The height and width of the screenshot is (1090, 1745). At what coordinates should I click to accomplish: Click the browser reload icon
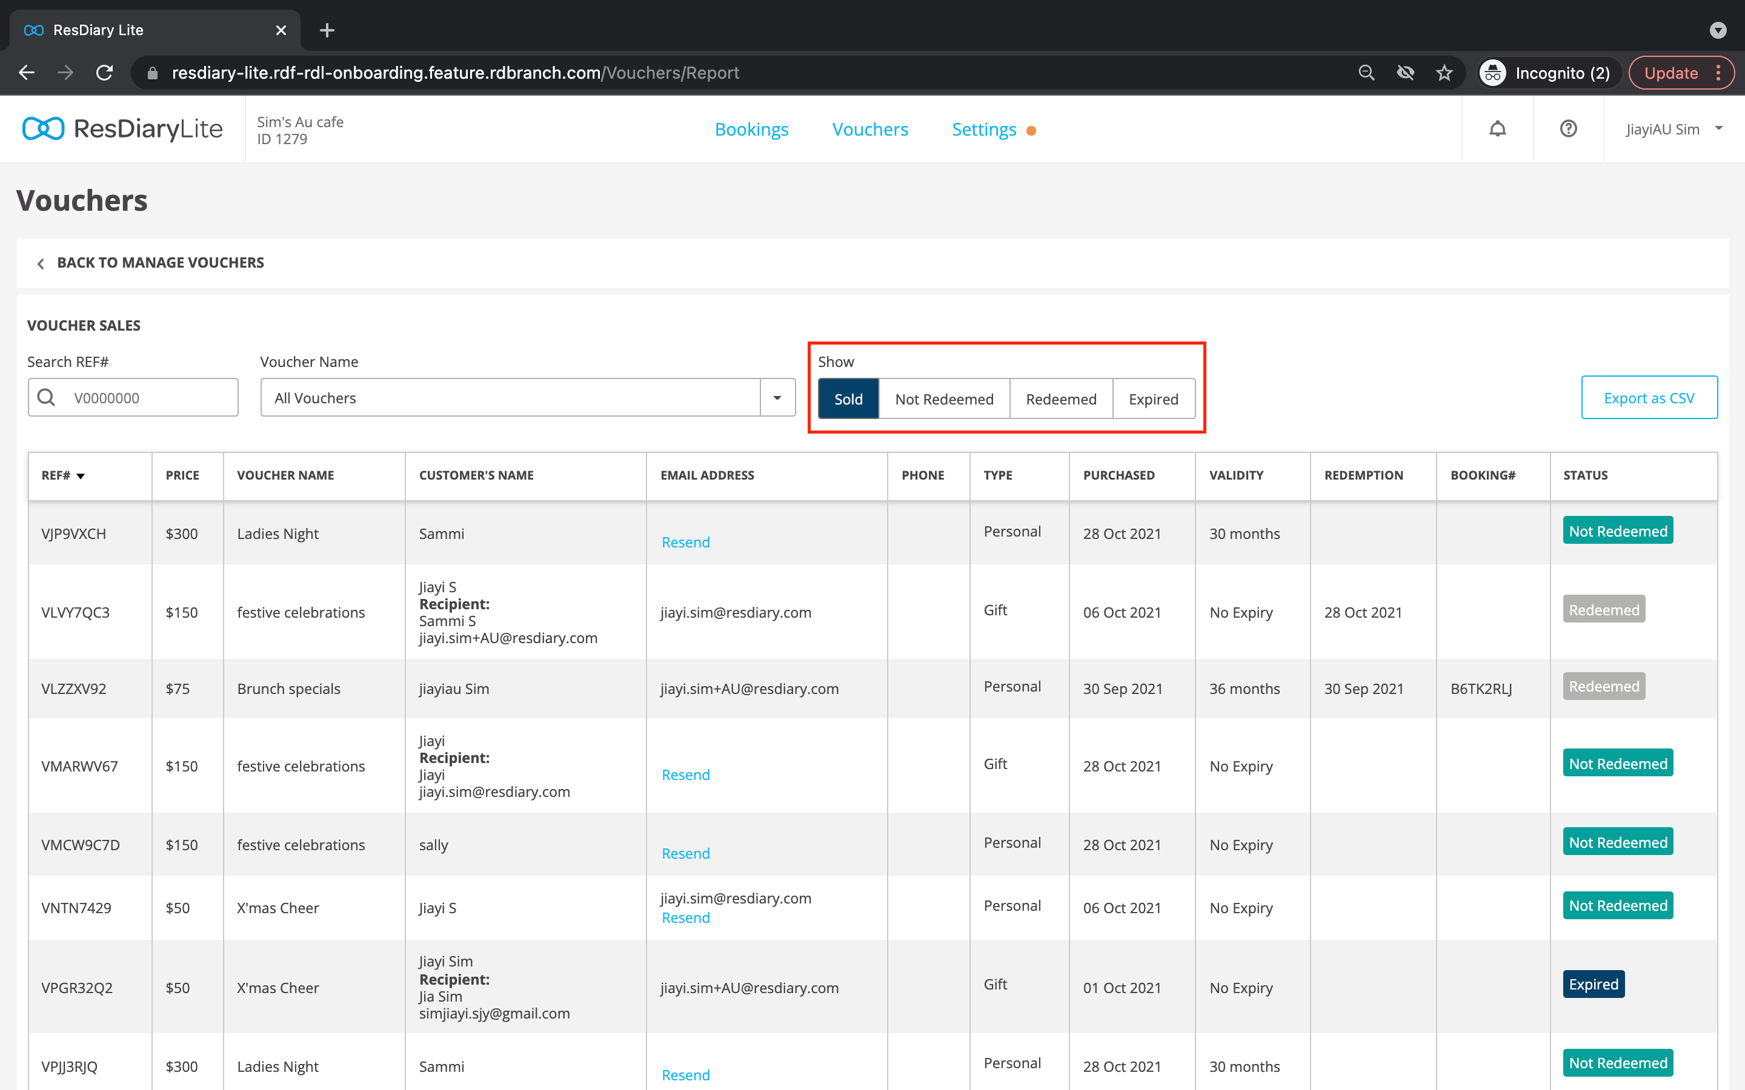tap(105, 73)
